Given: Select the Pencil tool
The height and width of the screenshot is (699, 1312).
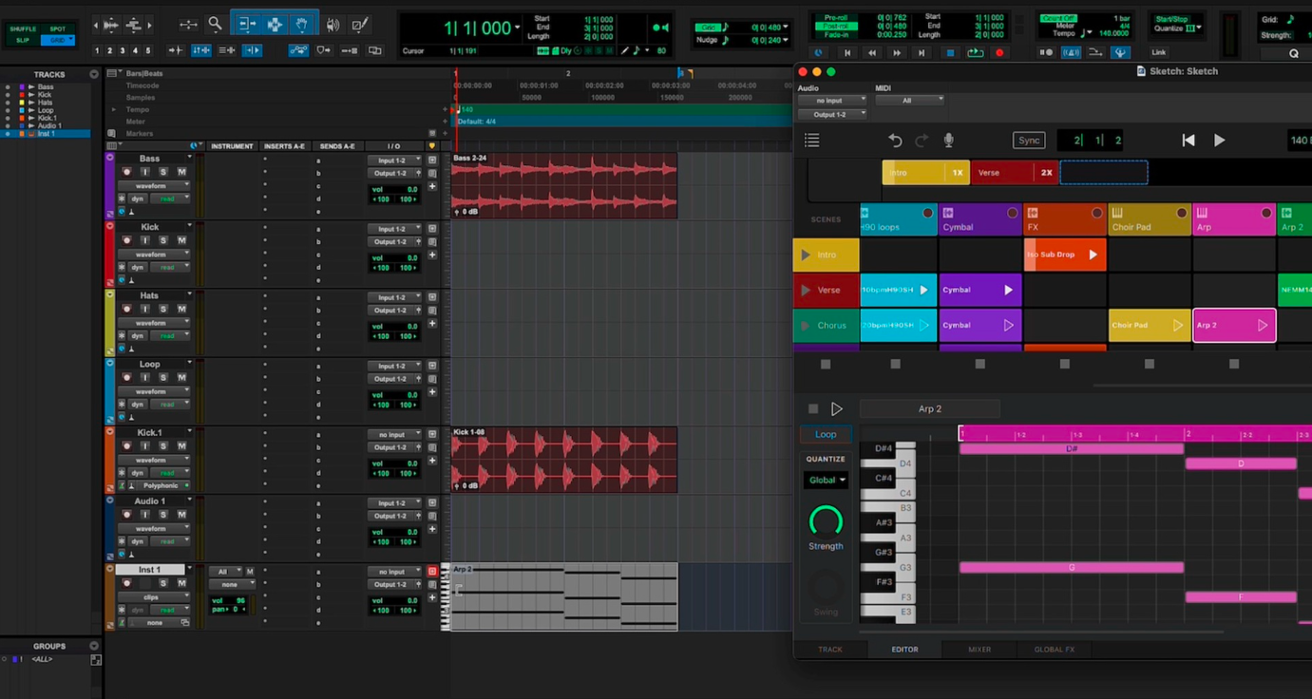Looking at the screenshot, I should tap(360, 25).
